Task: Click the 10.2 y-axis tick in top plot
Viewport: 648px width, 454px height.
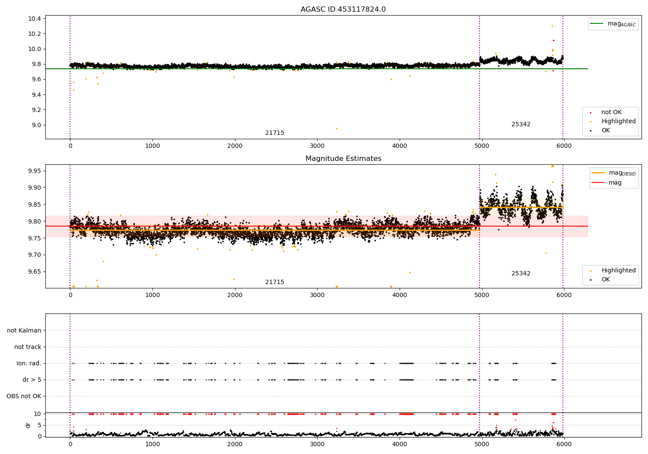Action: (x=34, y=34)
